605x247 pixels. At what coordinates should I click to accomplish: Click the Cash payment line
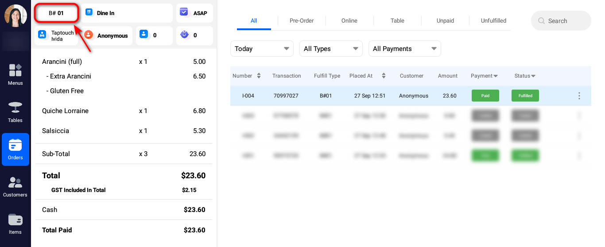click(x=124, y=210)
